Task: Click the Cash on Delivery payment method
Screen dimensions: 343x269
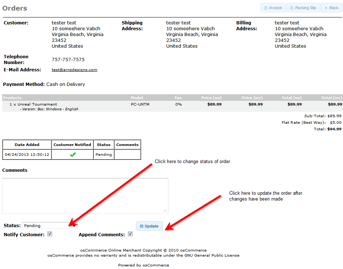Action: [x=66, y=84]
